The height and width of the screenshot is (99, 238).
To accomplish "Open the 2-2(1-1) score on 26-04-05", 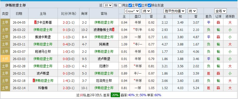I will (x=69, y=23).
